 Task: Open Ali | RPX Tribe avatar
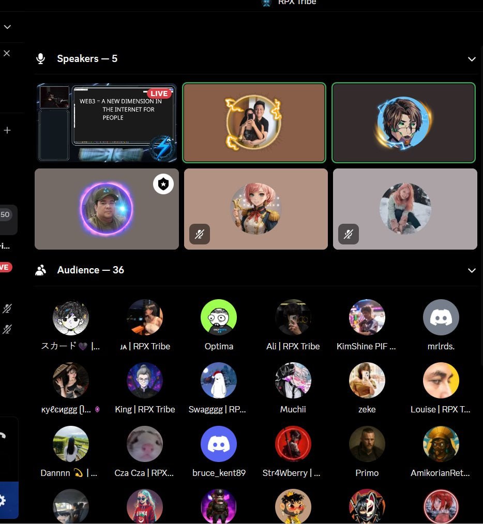pyautogui.click(x=293, y=317)
